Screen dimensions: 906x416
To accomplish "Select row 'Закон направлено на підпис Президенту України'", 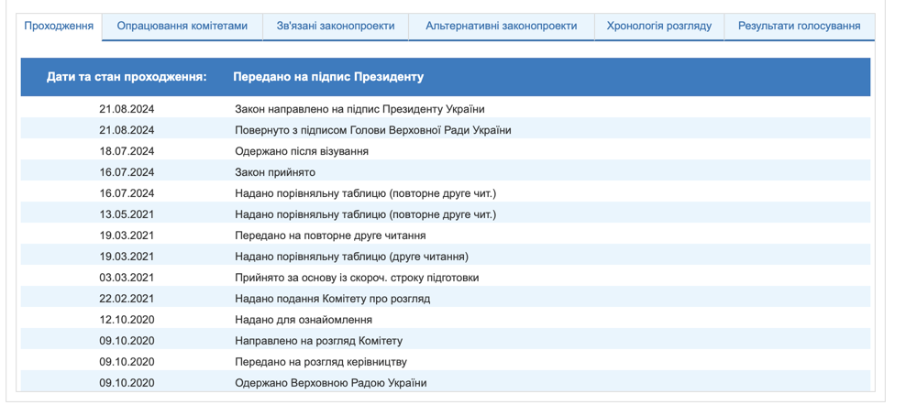I will [x=359, y=109].
